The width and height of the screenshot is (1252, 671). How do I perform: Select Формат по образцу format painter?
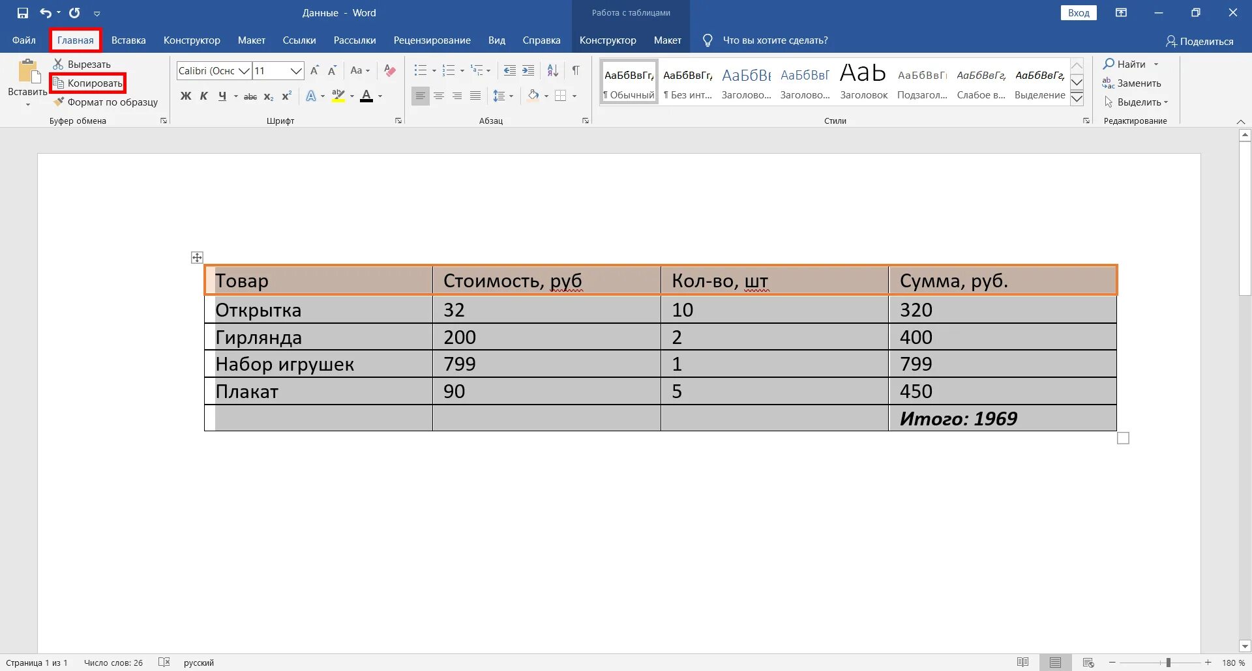click(106, 102)
